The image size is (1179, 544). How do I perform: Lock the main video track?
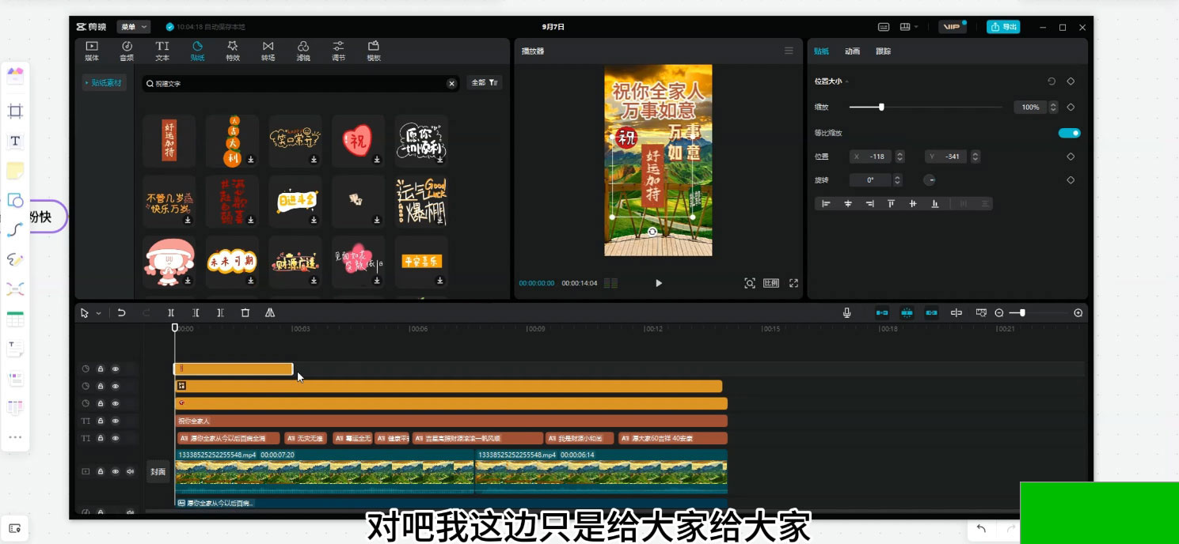[101, 472]
